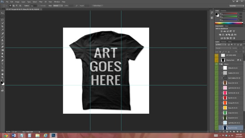245x138 pixels.
Task: Open the Layers panel flyout menu
Action: tap(244, 42)
